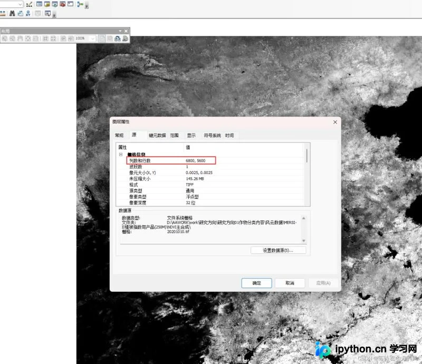Click the Find Route icon
The height and width of the screenshot is (364, 422).
point(20,13)
